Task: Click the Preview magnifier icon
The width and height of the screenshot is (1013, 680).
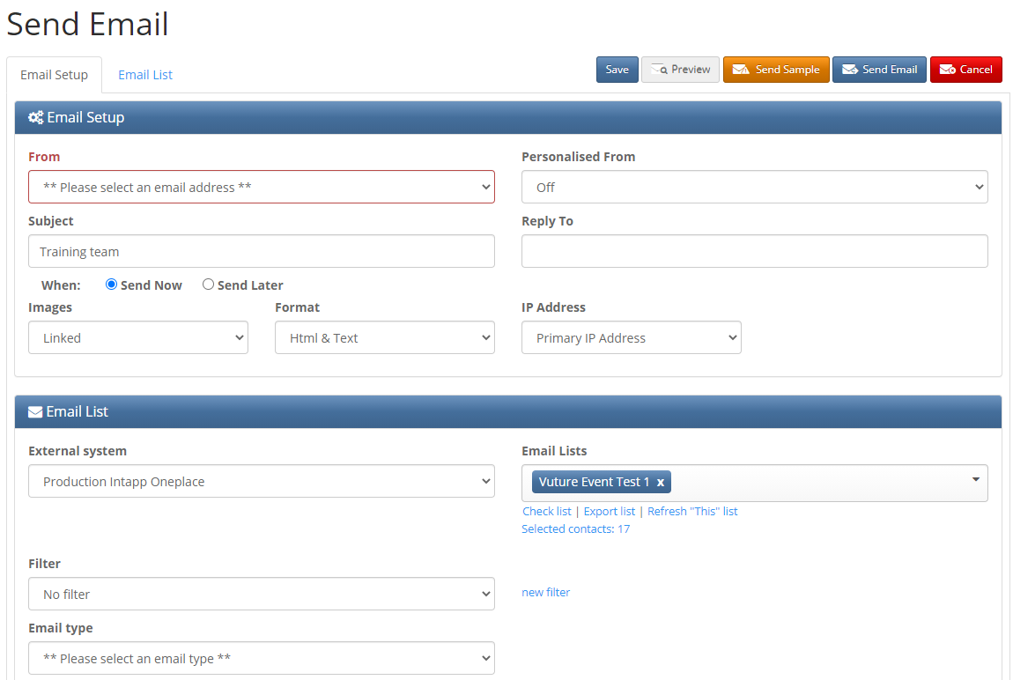Action: click(659, 70)
